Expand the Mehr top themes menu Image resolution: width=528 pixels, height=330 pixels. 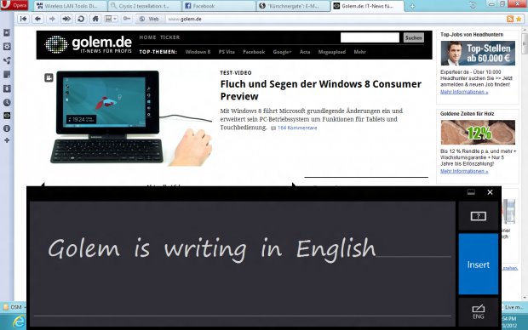tap(359, 52)
